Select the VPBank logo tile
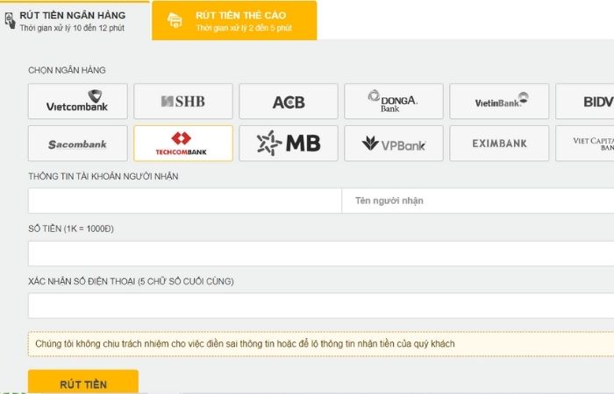 [394, 144]
